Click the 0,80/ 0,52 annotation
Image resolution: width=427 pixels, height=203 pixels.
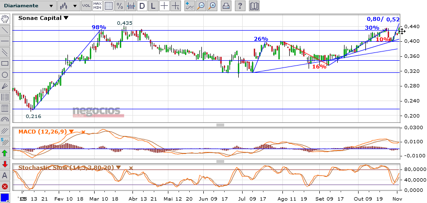tap(383, 19)
